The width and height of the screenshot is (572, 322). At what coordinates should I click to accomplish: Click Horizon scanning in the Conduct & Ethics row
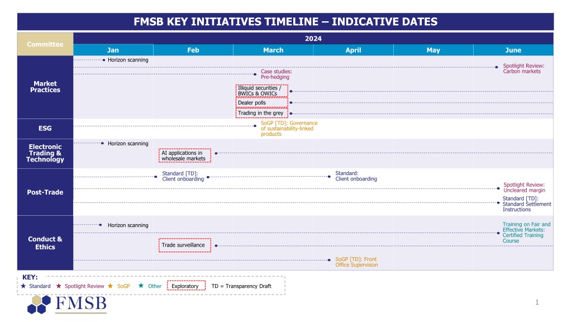coord(128,225)
